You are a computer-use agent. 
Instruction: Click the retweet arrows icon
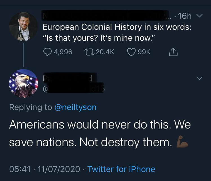[88, 52]
